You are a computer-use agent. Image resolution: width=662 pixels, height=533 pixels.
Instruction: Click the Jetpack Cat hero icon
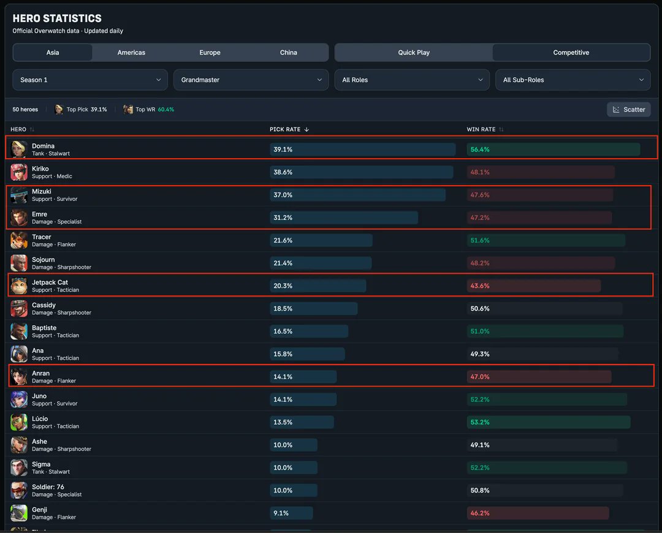(18, 285)
